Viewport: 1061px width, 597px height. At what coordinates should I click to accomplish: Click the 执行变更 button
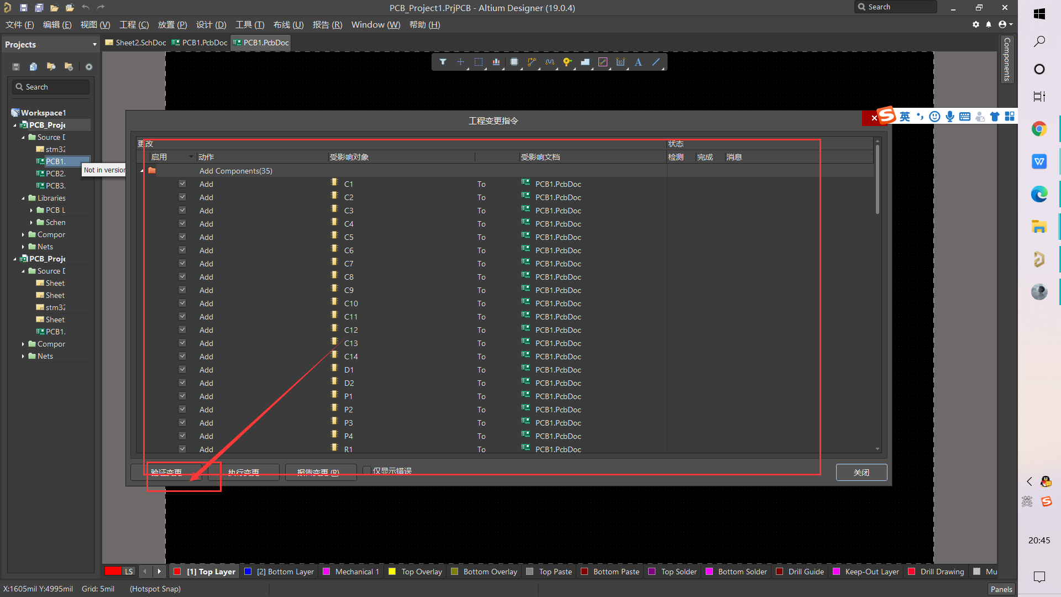[243, 472]
